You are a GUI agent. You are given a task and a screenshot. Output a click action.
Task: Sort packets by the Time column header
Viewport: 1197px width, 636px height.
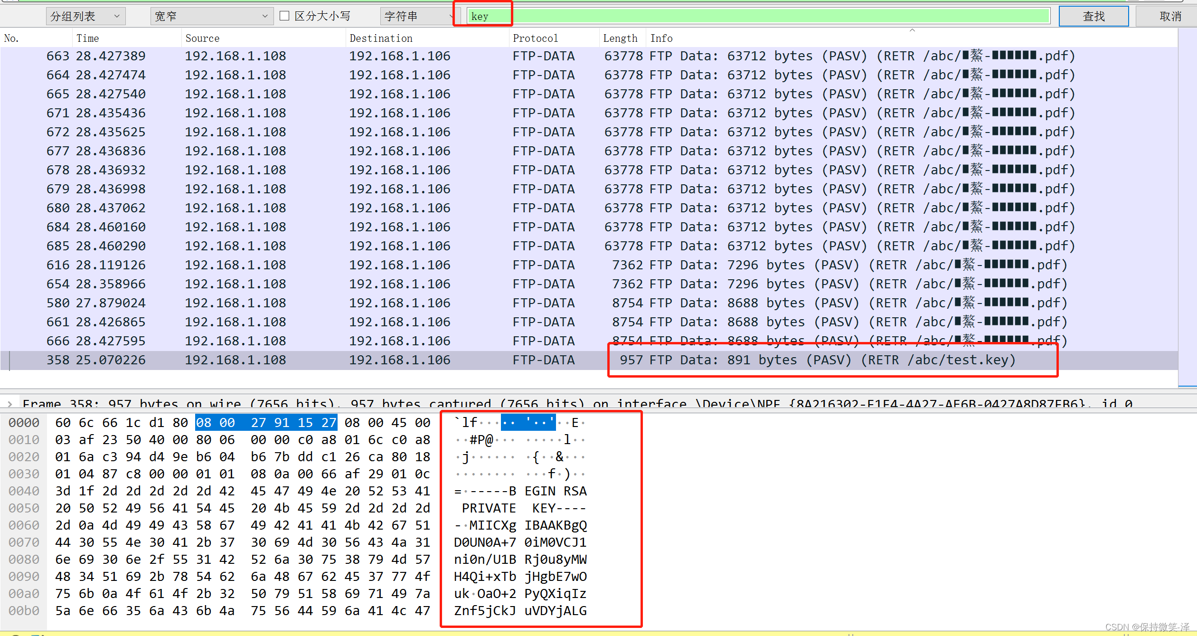click(87, 38)
